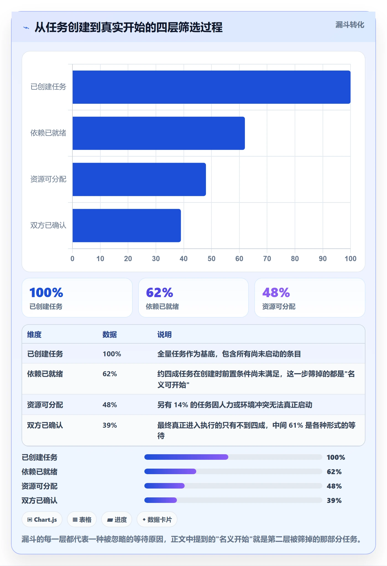Select the 依赖已就绪 cell in the table
The image size is (387, 566).
click(x=45, y=374)
